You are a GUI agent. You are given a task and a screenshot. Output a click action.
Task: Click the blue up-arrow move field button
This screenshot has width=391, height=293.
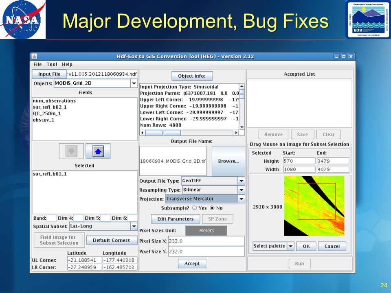98,151
